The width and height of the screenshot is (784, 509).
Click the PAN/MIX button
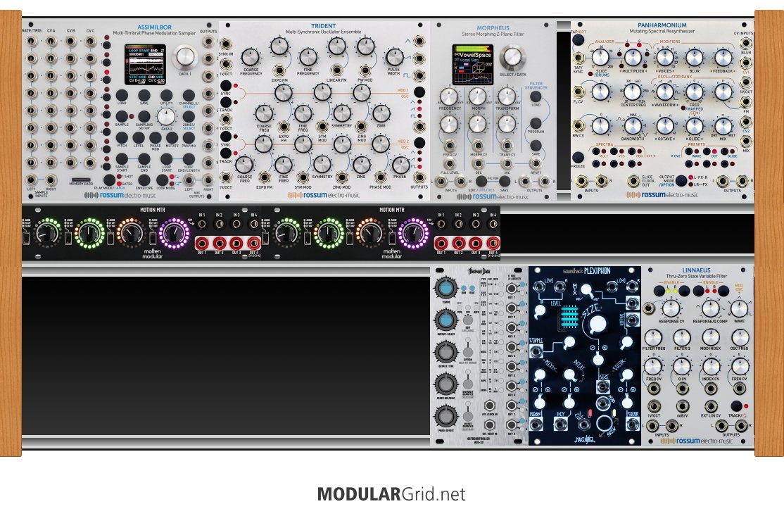[189, 137]
